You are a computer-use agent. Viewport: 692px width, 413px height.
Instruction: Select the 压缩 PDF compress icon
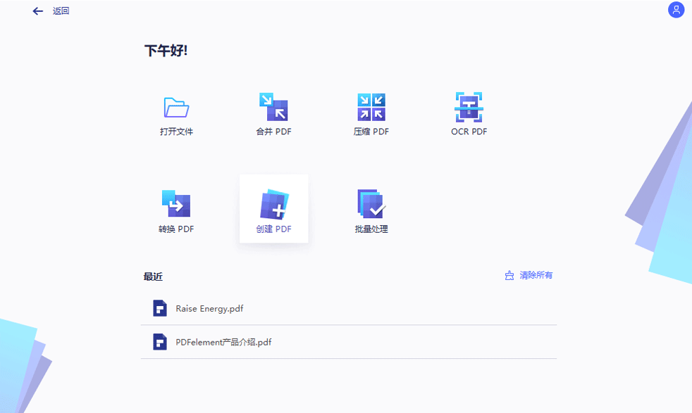[x=371, y=107]
